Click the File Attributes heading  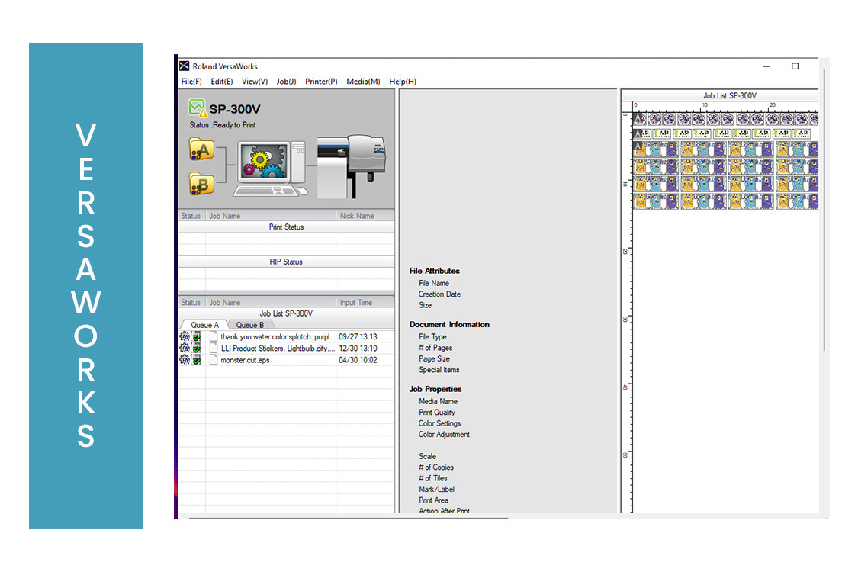[x=435, y=271]
